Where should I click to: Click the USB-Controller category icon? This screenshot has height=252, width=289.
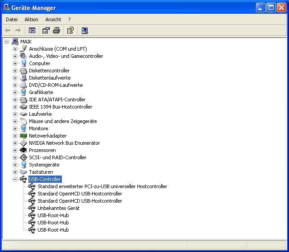[23, 179]
